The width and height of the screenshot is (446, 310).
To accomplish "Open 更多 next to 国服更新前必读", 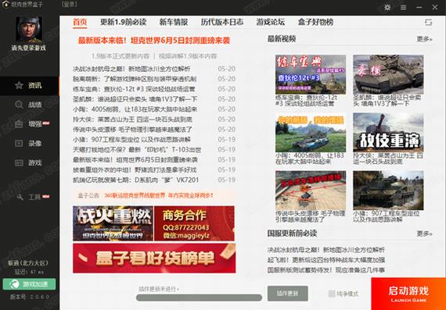I will (424, 233).
